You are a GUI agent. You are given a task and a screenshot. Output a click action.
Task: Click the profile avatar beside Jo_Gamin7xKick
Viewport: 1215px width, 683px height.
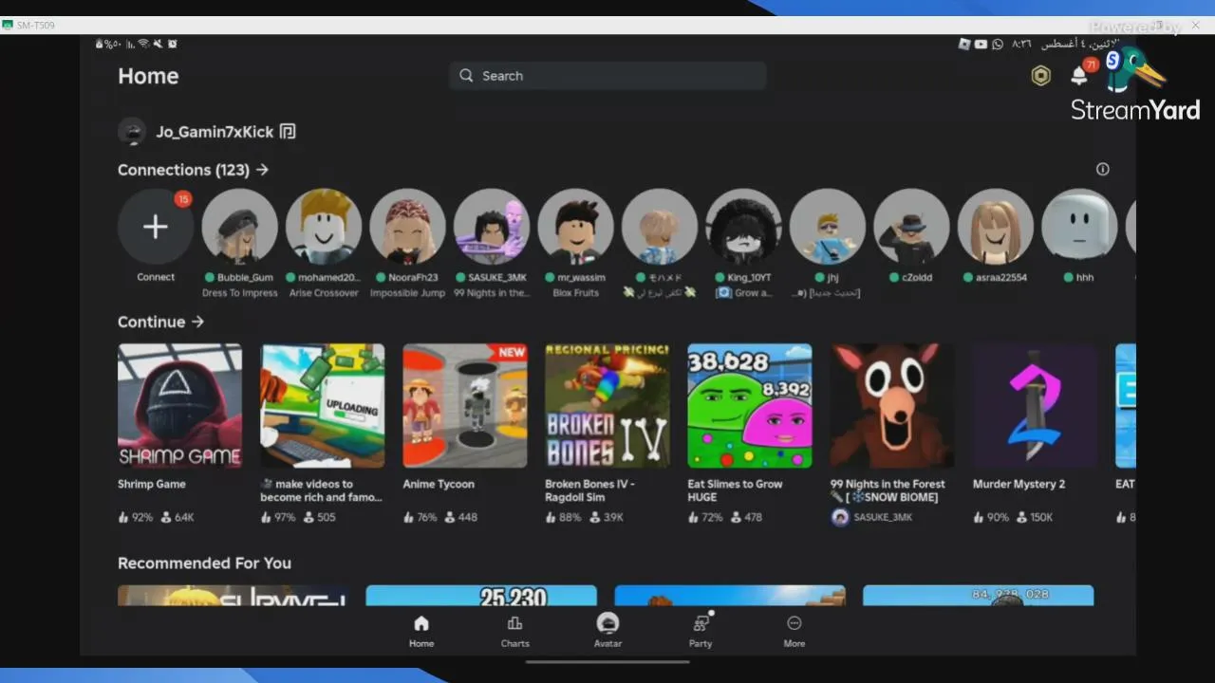coord(132,132)
